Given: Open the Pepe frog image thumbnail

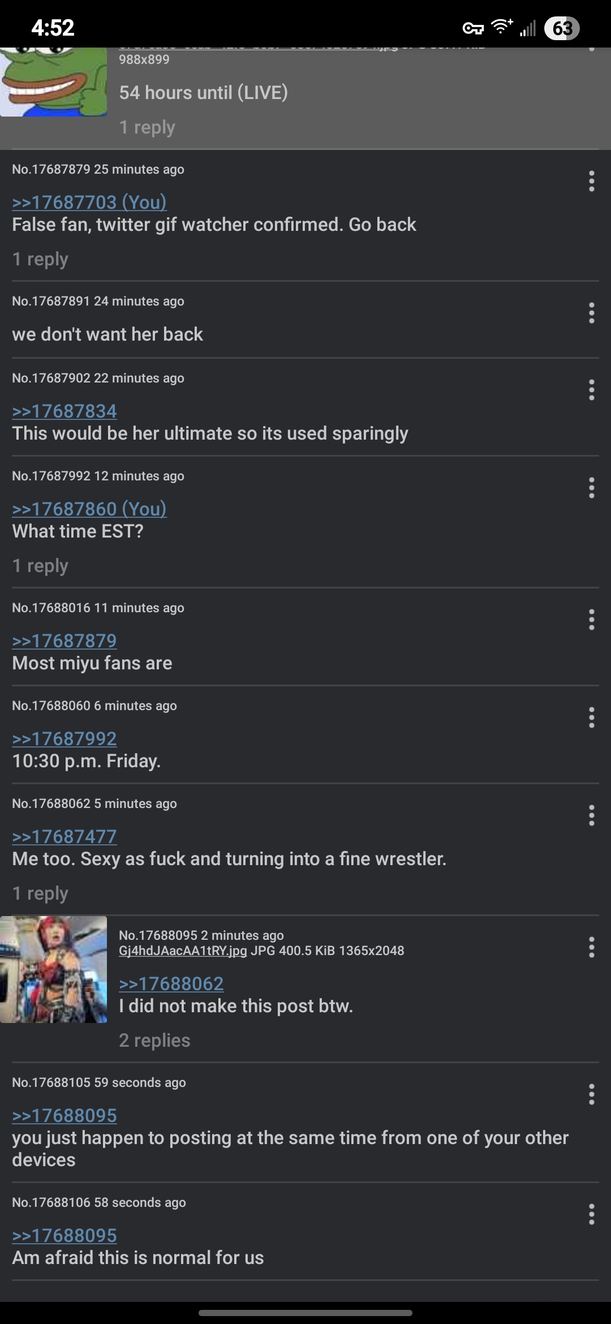Looking at the screenshot, I should pos(53,82).
